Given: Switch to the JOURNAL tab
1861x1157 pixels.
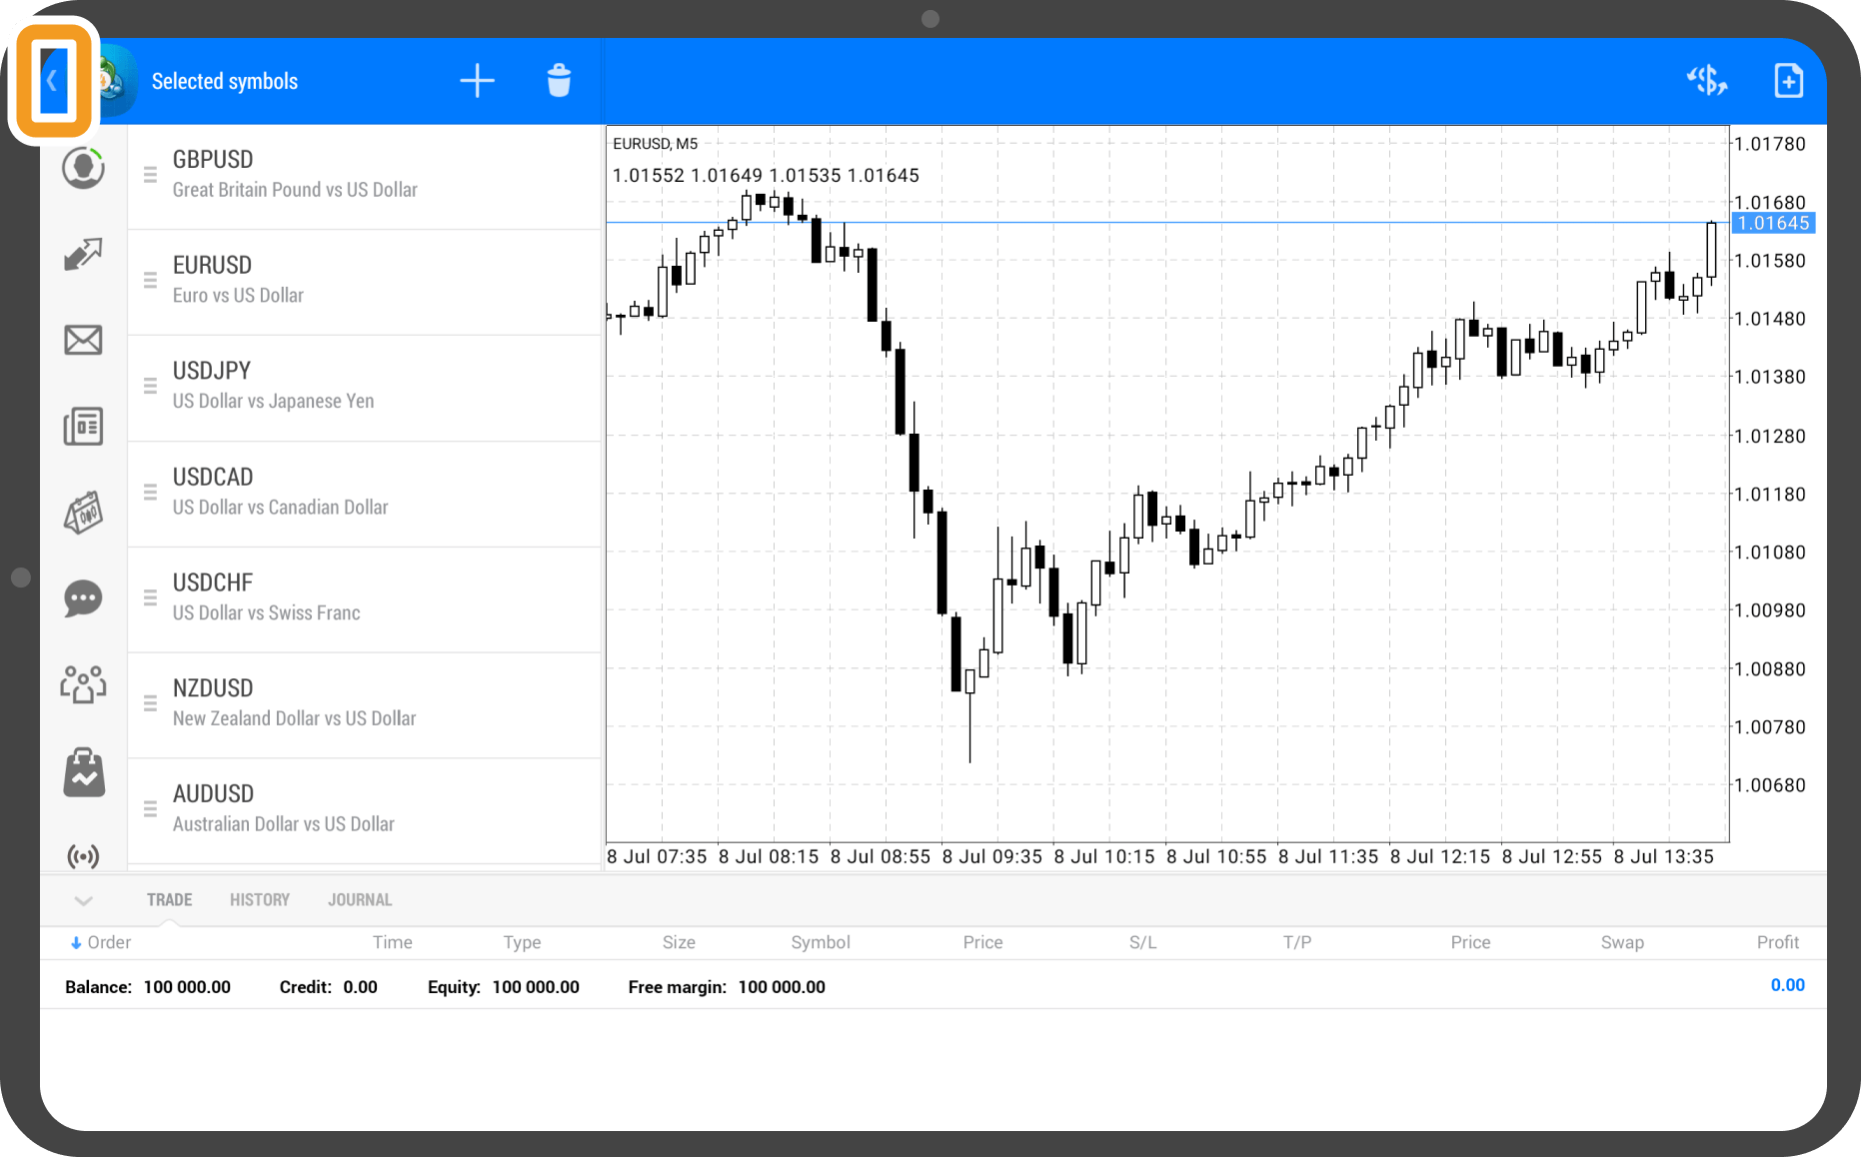Looking at the screenshot, I should [360, 900].
